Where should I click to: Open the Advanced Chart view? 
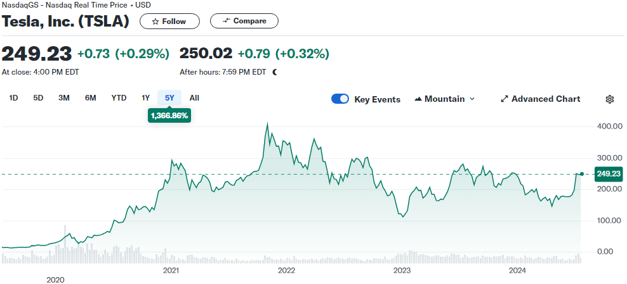tap(540, 99)
